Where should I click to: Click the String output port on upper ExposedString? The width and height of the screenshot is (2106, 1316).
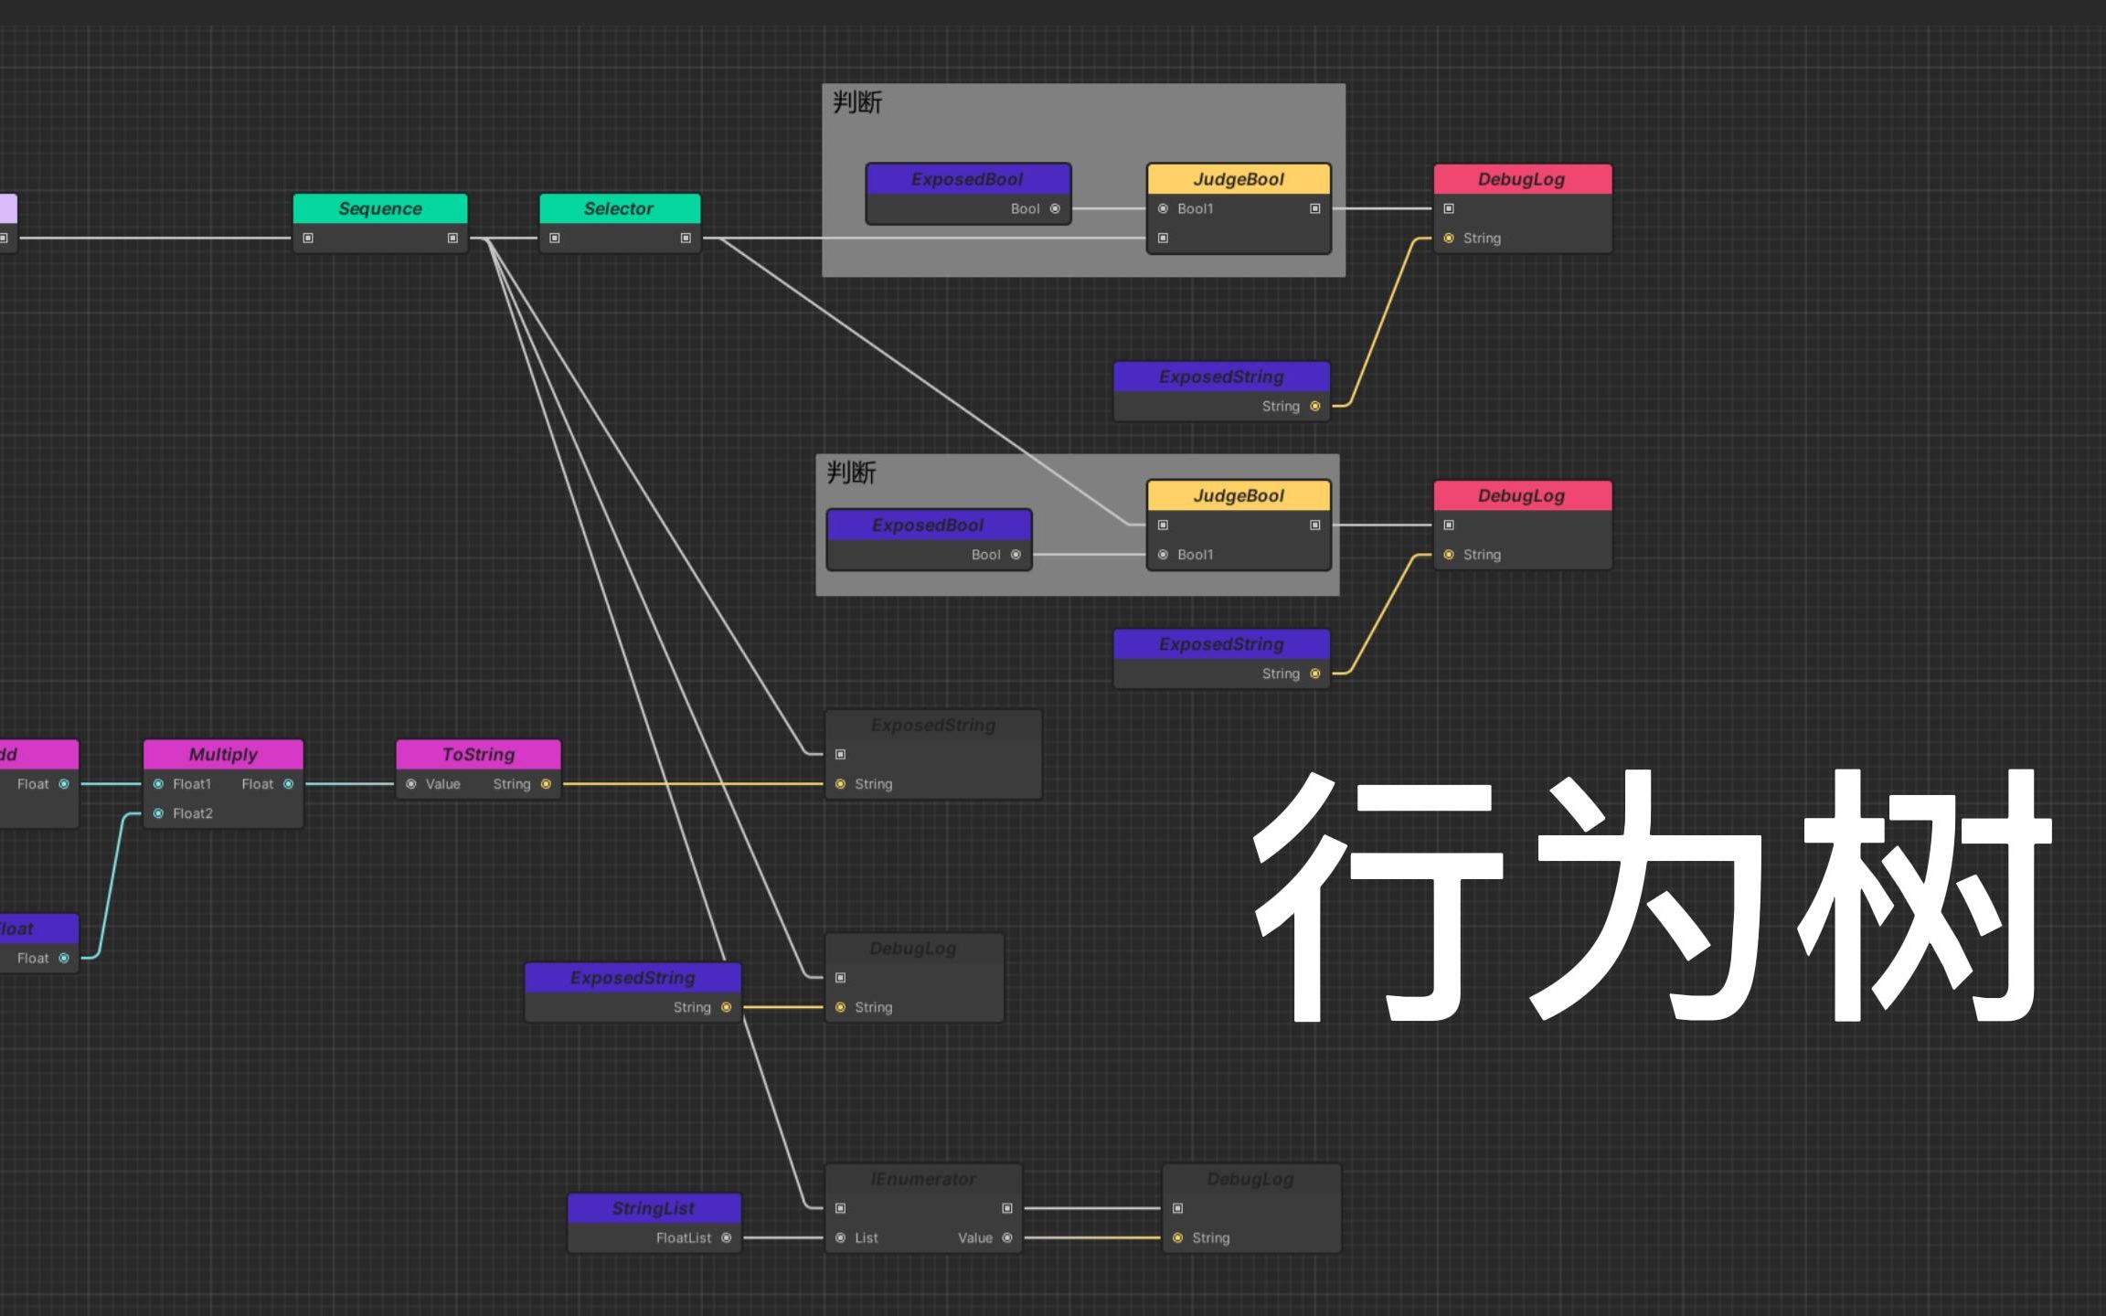[1315, 406]
